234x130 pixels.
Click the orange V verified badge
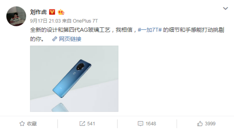52,12
